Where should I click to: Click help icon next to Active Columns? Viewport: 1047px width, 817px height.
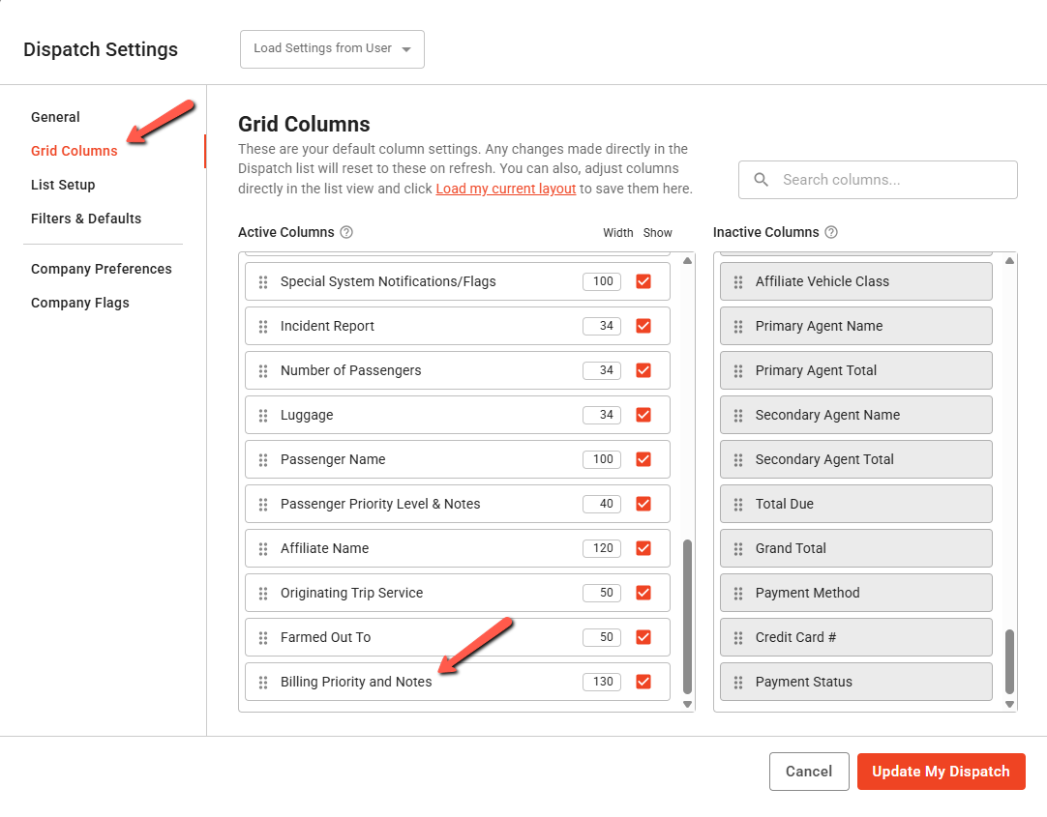click(346, 233)
